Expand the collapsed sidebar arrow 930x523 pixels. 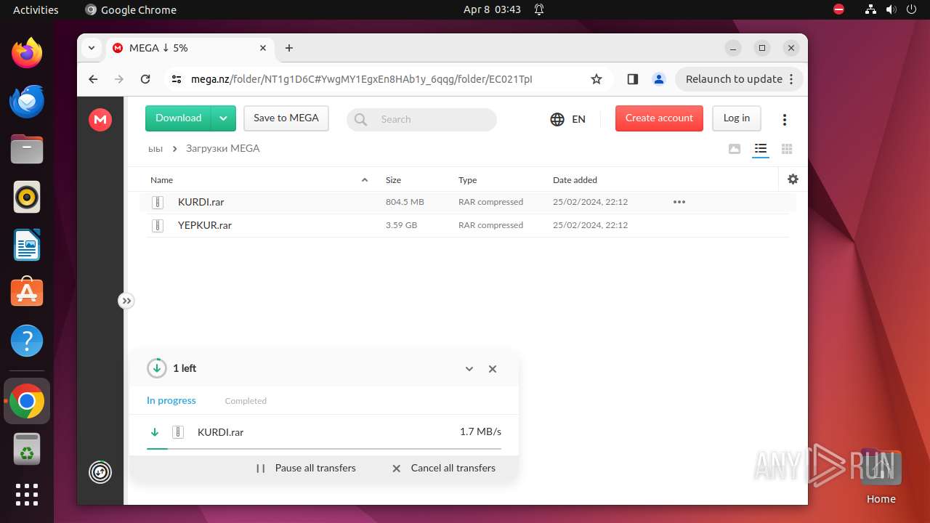(x=126, y=301)
